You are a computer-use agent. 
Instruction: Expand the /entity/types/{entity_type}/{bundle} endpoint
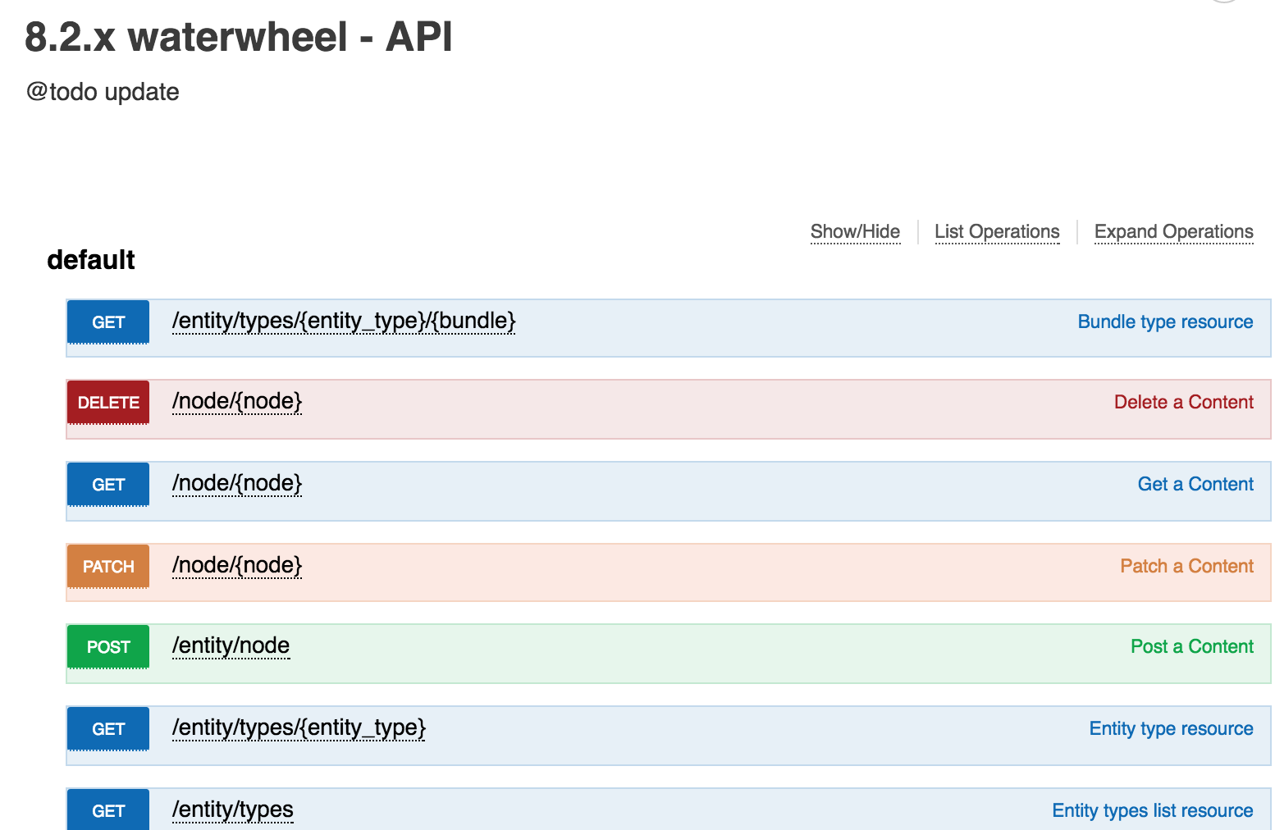(343, 321)
